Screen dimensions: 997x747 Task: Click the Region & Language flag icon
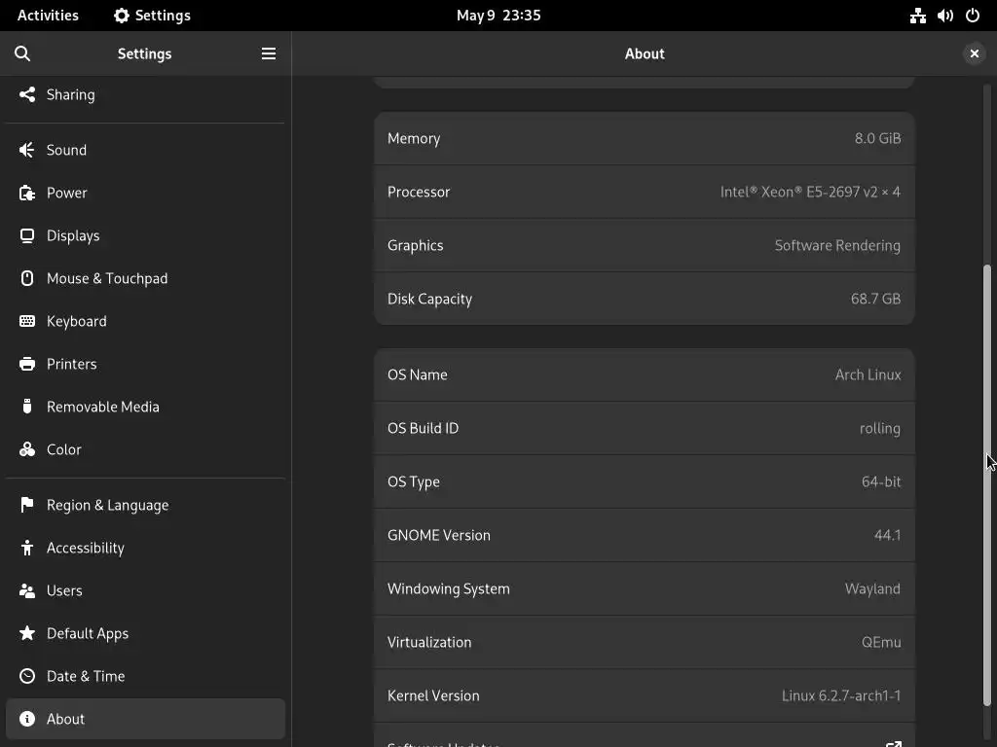point(26,505)
